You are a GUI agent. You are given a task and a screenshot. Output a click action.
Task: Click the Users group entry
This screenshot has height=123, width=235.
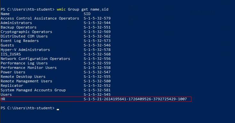6,94
